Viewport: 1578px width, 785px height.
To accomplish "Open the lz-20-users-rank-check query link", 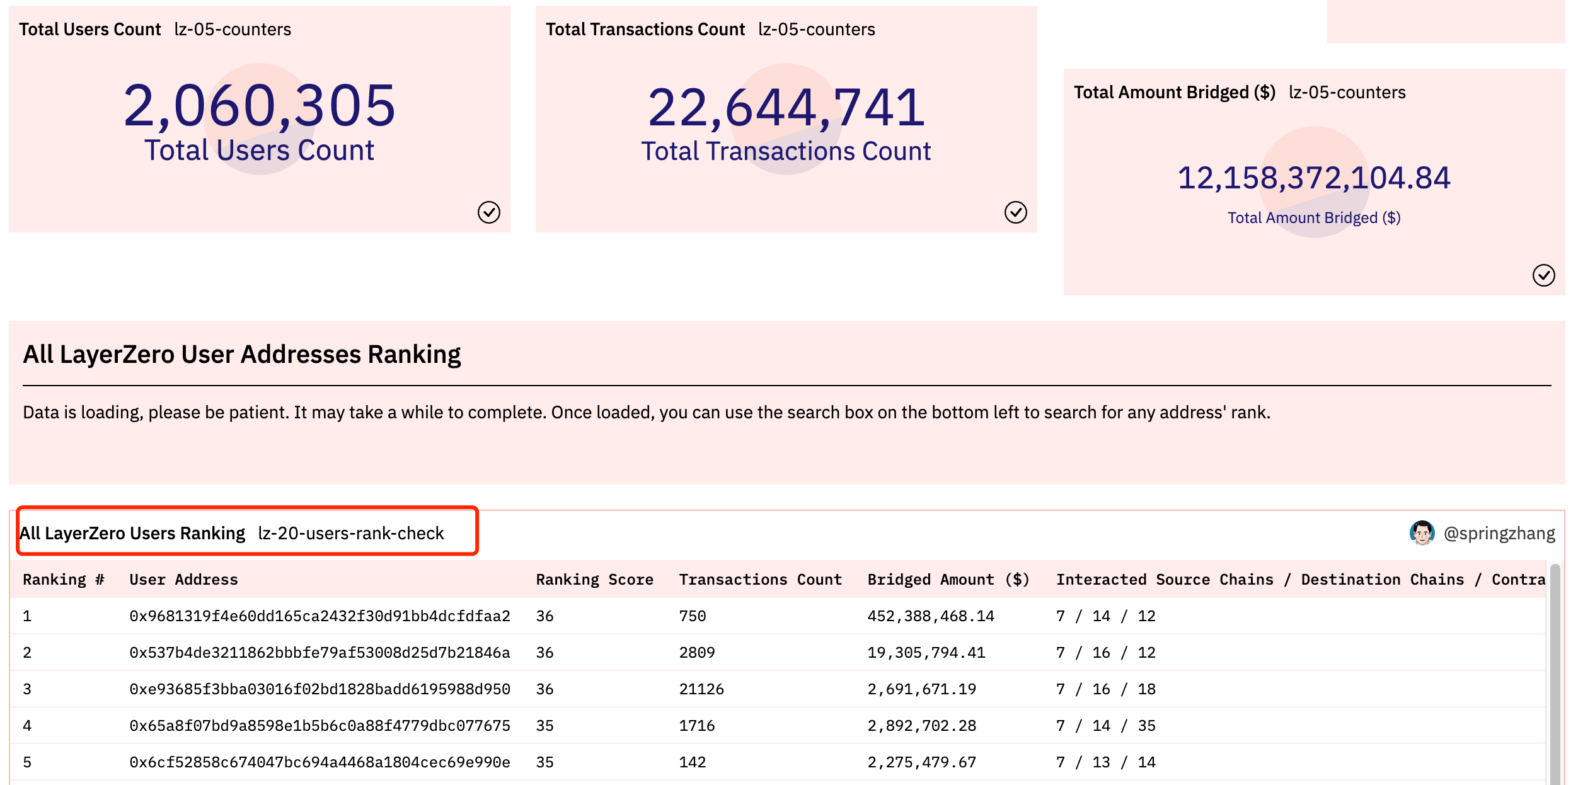I will 351,534.
